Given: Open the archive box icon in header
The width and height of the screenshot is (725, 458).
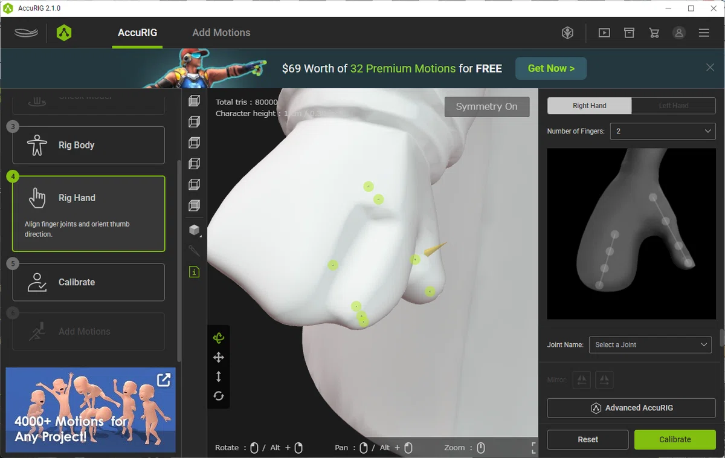Looking at the screenshot, I should tap(629, 33).
